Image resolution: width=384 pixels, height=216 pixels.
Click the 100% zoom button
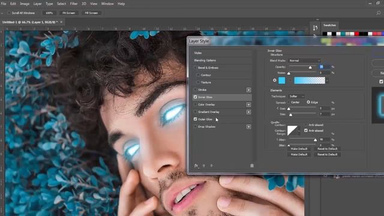[49, 13]
